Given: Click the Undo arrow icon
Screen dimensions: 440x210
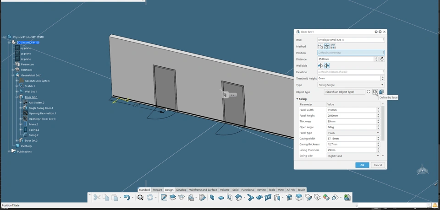Looking at the screenshot, I should [126, 197].
